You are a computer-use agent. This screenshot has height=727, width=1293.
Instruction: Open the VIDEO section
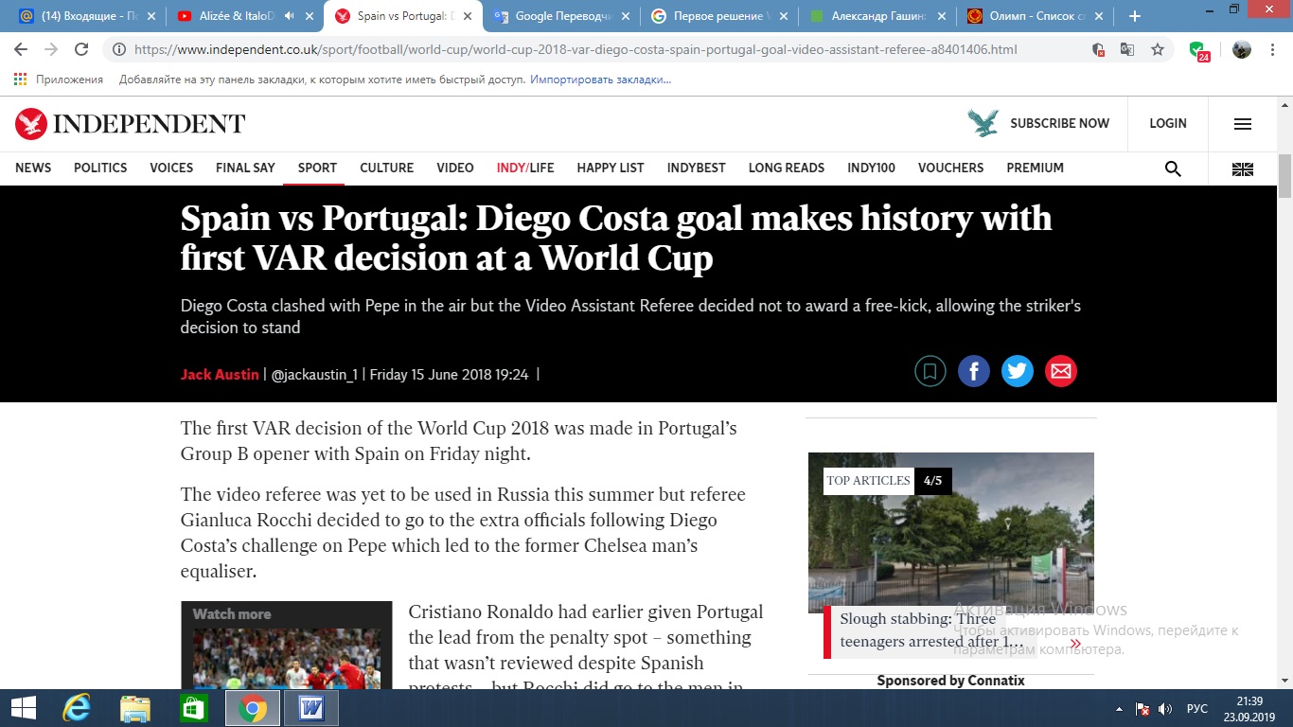tap(455, 168)
